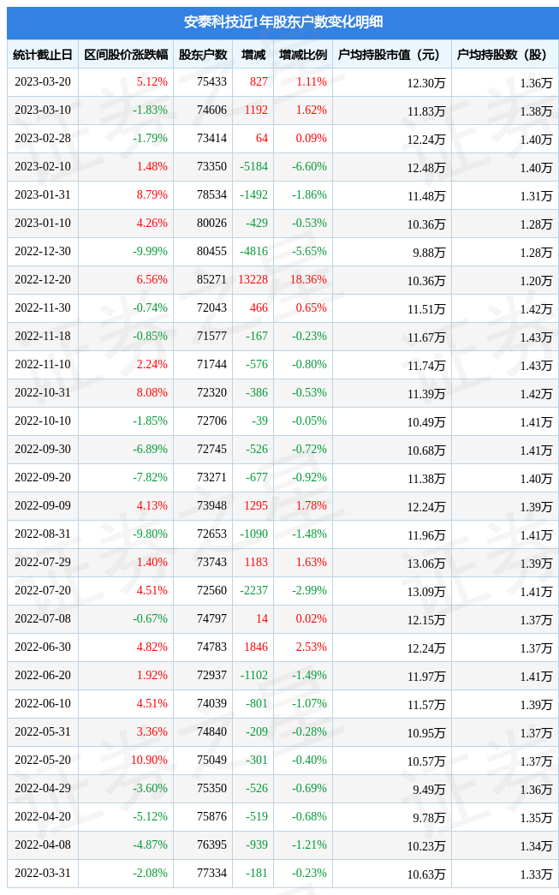Select the date cell 2022-12-30
Screen dimensions: 559x895
click(x=43, y=251)
